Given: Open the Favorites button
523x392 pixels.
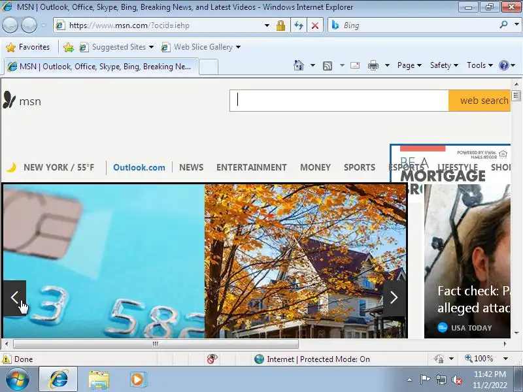Looking at the screenshot, I should click(x=27, y=47).
